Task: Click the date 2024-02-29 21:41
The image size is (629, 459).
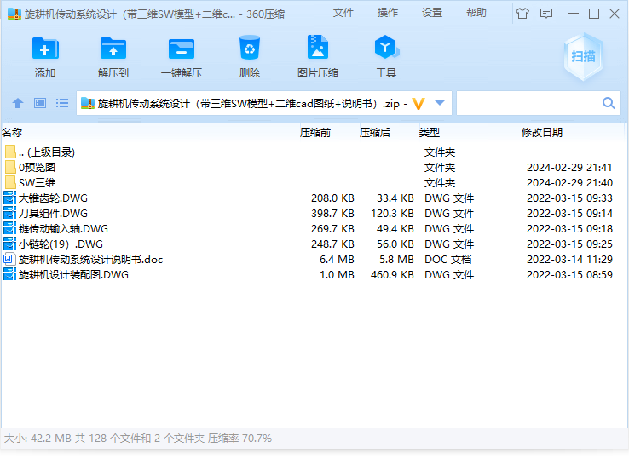Action: tap(569, 167)
